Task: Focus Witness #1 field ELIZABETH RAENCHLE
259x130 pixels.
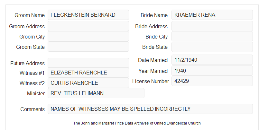Action: 88,73
